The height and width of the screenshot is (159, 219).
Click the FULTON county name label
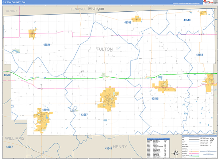click(x=104, y=49)
